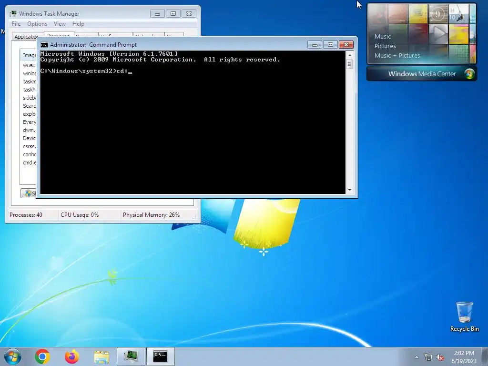The height and width of the screenshot is (366, 488).
Task: Select the dwm process row in Task Manager
Action: [x=29, y=130]
